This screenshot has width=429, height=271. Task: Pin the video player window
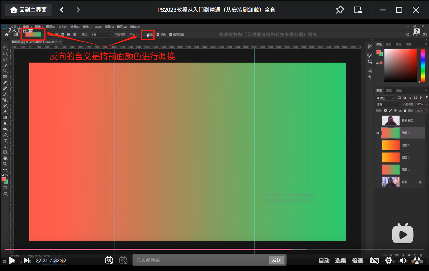340,10
